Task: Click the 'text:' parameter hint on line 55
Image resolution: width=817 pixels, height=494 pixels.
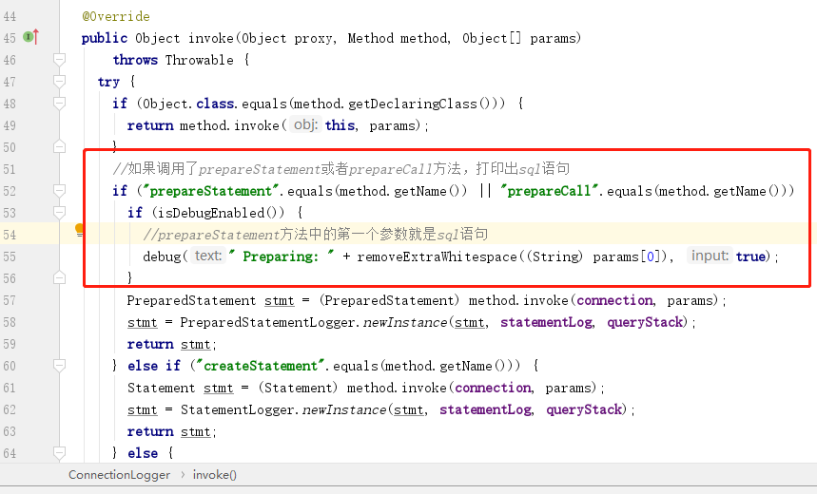Action: [x=208, y=256]
